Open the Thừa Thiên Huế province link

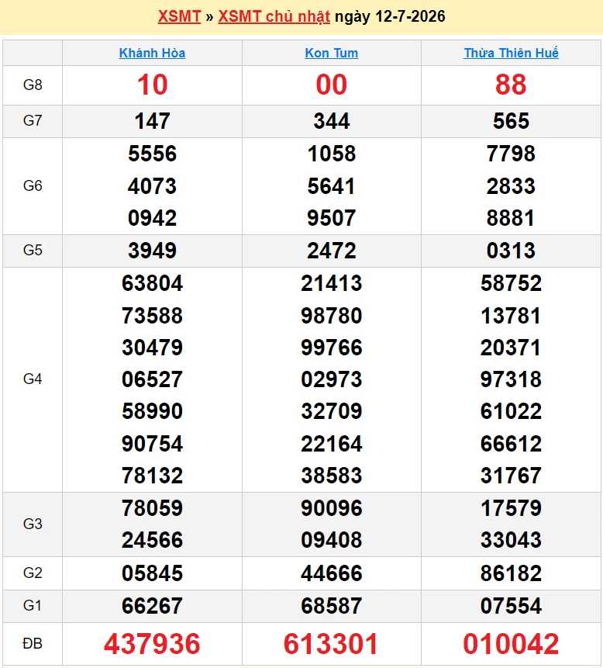pos(511,53)
